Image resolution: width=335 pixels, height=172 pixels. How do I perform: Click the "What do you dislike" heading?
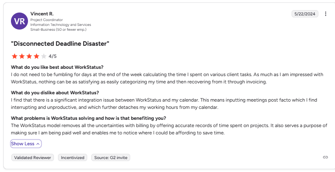(55, 93)
